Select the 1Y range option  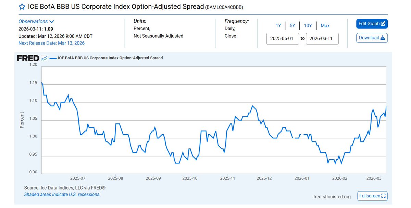pos(278,25)
